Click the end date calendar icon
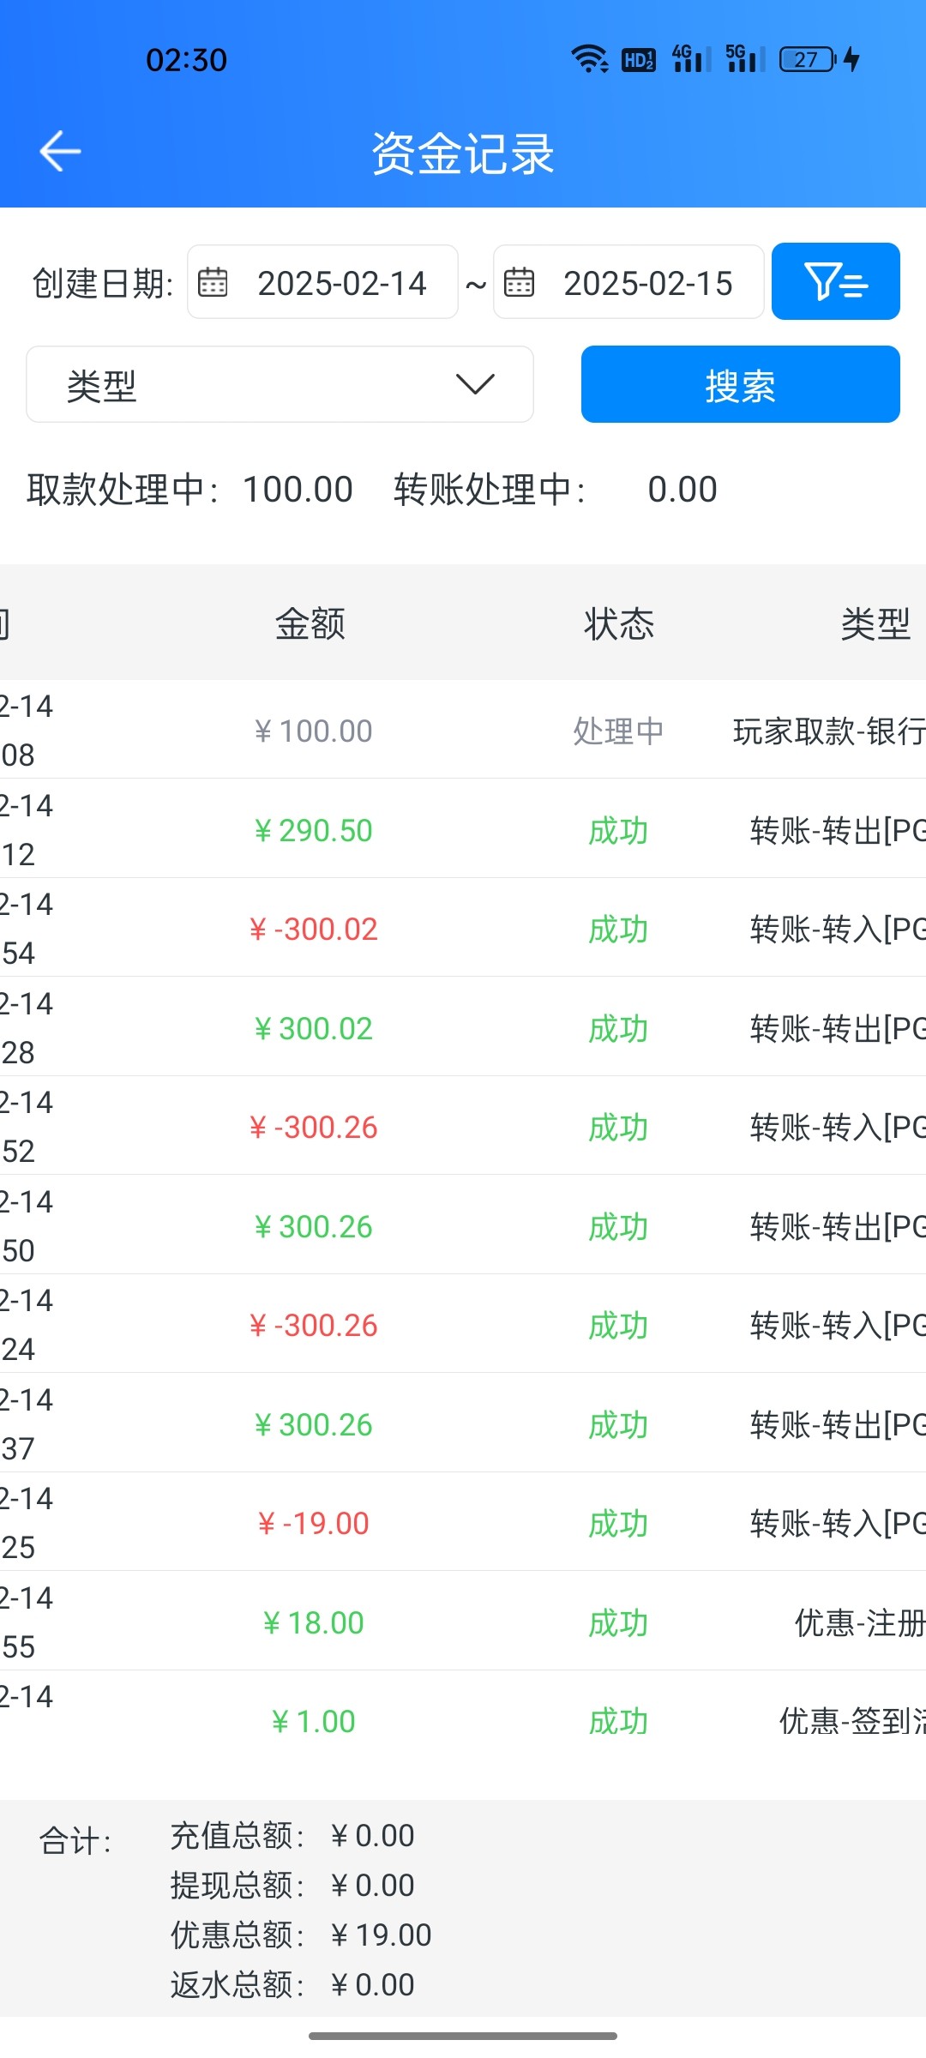The height and width of the screenshot is (2058, 926). (519, 282)
